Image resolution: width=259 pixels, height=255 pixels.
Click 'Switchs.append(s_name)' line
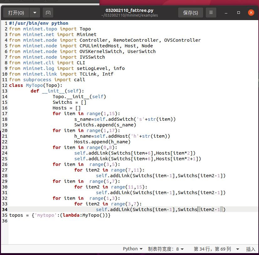click(x=105, y=125)
